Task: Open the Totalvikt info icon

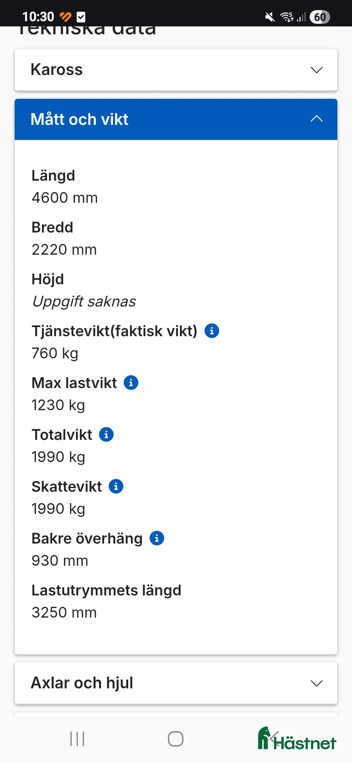Action: [x=106, y=434]
